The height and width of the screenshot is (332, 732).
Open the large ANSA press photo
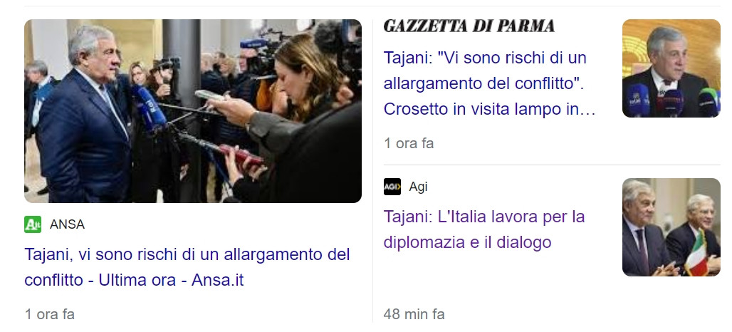tap(193, 110)
